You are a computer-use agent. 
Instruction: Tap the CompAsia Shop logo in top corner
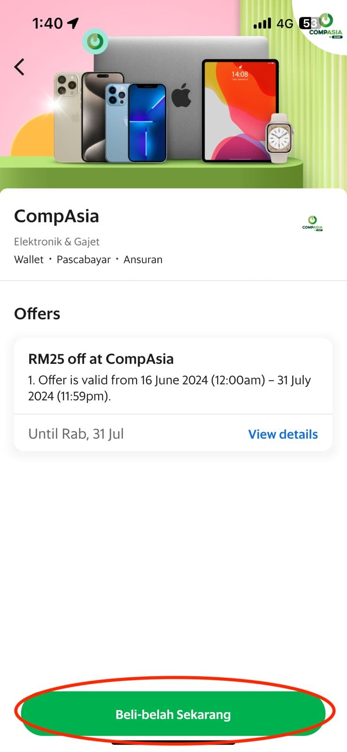[x=325, y=26]
